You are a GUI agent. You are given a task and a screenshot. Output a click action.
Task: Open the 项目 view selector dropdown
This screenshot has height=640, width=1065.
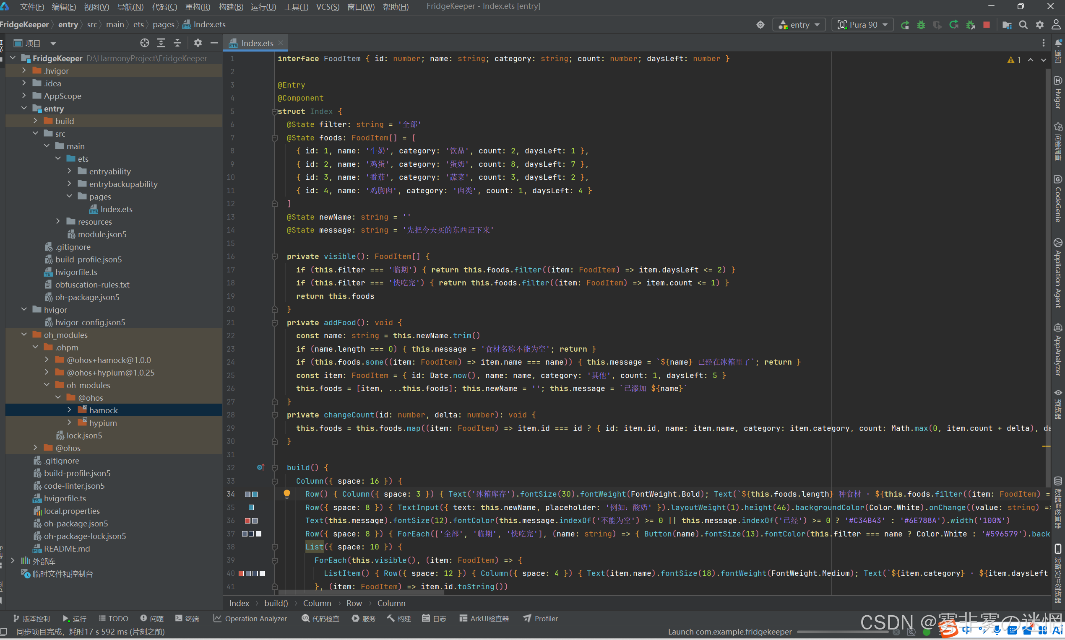tap(34, 43)
